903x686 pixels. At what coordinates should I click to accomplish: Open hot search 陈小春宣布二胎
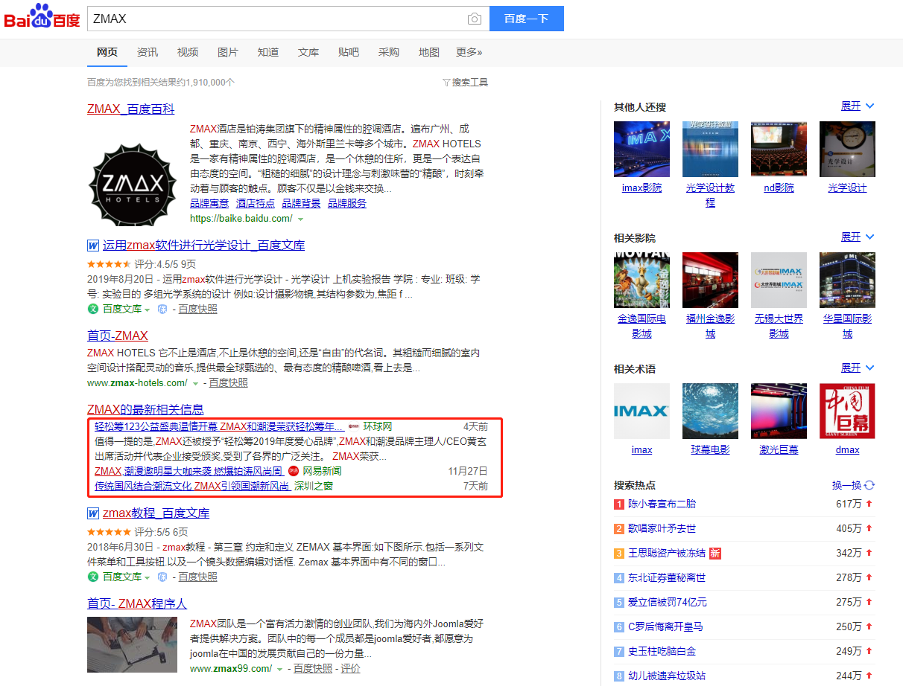click(x=662, y=504)
